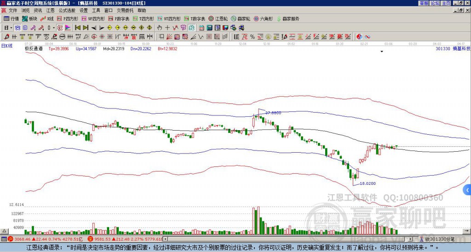The width and height of the screenshot is (471, 252).
Task: Click the 18.0200 low price marker
Action: pos(368,183)
